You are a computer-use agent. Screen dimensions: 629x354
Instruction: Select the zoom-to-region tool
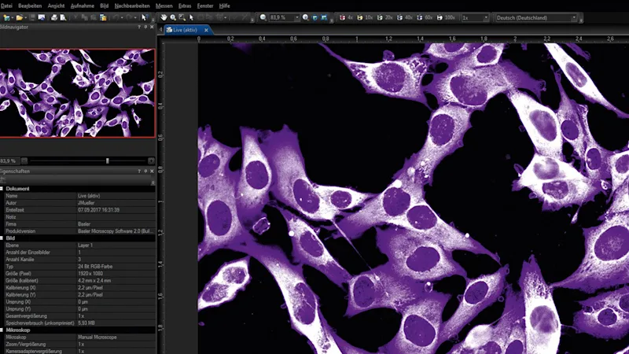pyautogui.click(x=182, y=17)
